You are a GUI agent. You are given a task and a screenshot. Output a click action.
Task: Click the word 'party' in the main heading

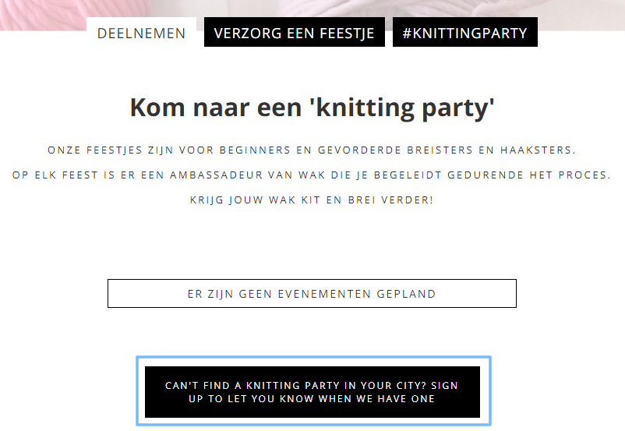pos(458,108)
